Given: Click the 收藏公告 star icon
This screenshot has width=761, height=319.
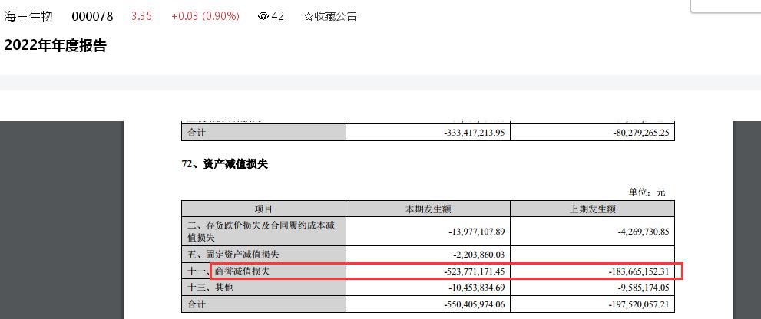Looking at the screenshot, I should (308, 16).
